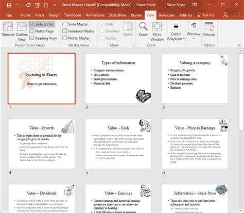This screenshot has height=213, width=244.
Task: Click the scroll down arrow on scrollbar
Action: (241, 211)
